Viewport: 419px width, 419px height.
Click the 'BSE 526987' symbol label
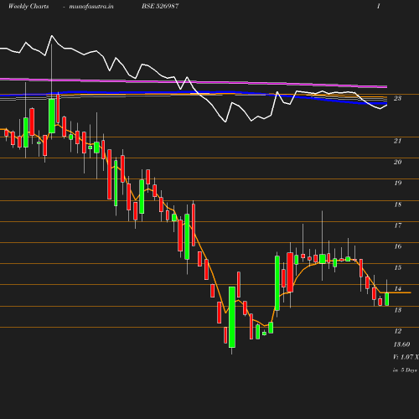[x=160, y=6]
